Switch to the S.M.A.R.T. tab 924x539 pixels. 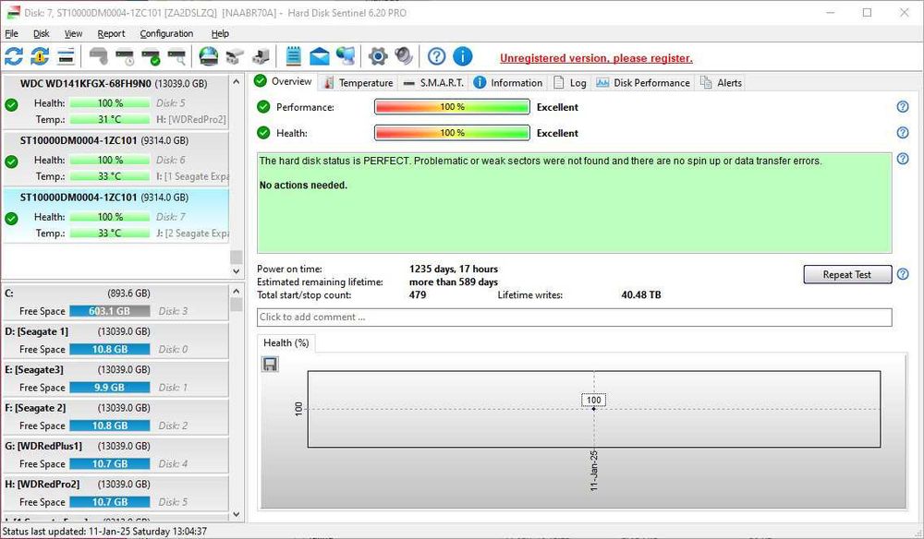click(x=433, y=83)
